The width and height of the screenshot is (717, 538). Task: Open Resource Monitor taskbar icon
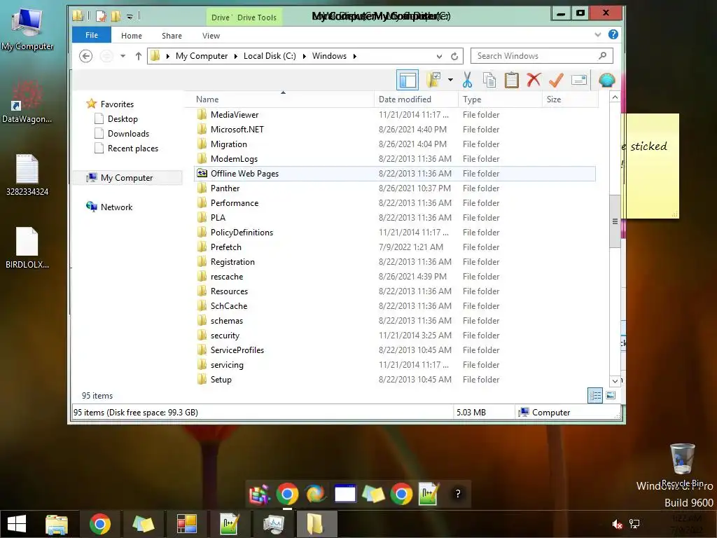[x=273, y=524]
